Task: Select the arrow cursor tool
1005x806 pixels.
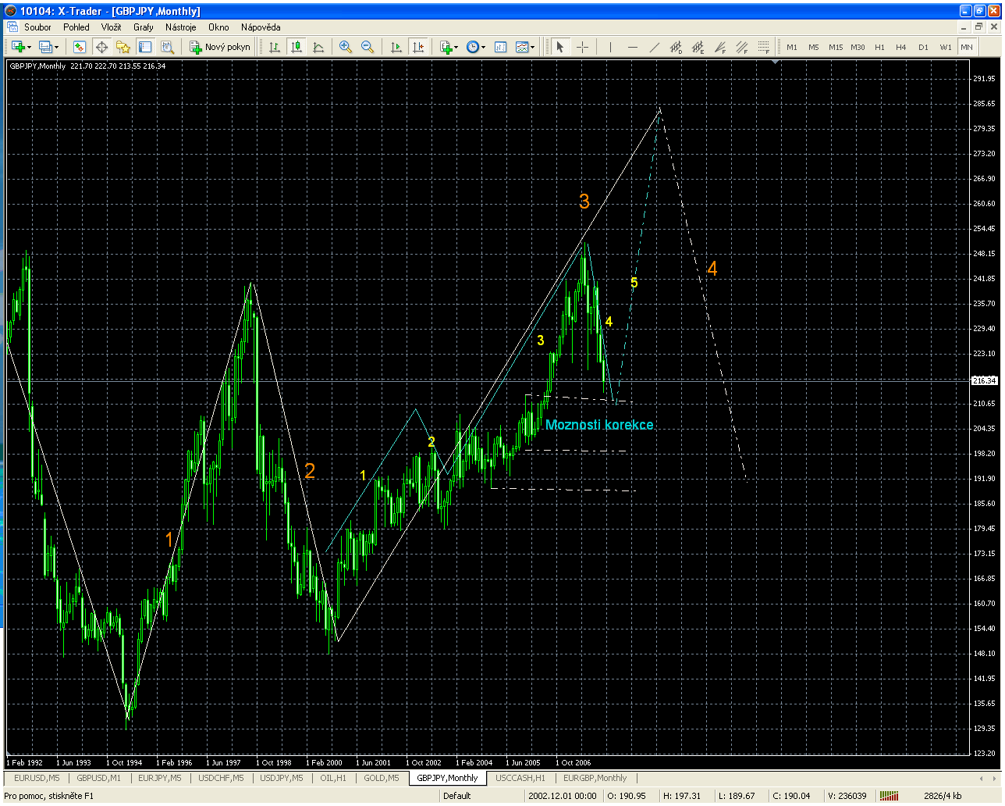Action: (x=560, y=47)
